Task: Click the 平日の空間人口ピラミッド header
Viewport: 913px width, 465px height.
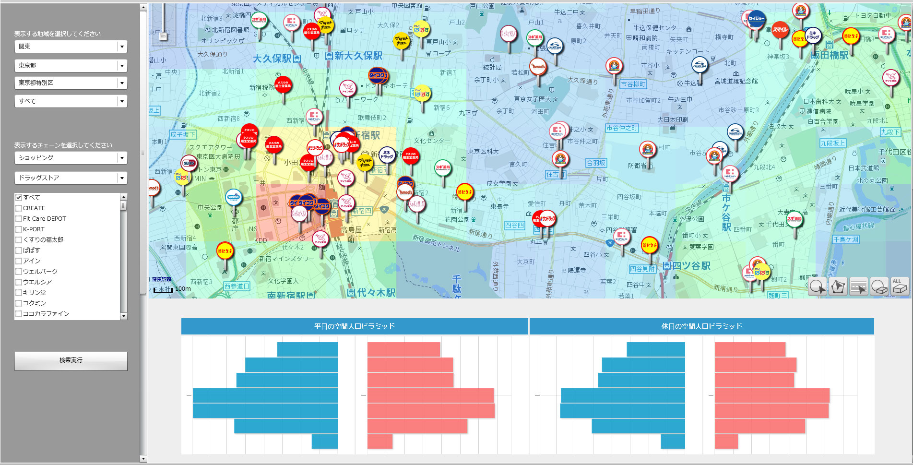Action: [355, 326]
